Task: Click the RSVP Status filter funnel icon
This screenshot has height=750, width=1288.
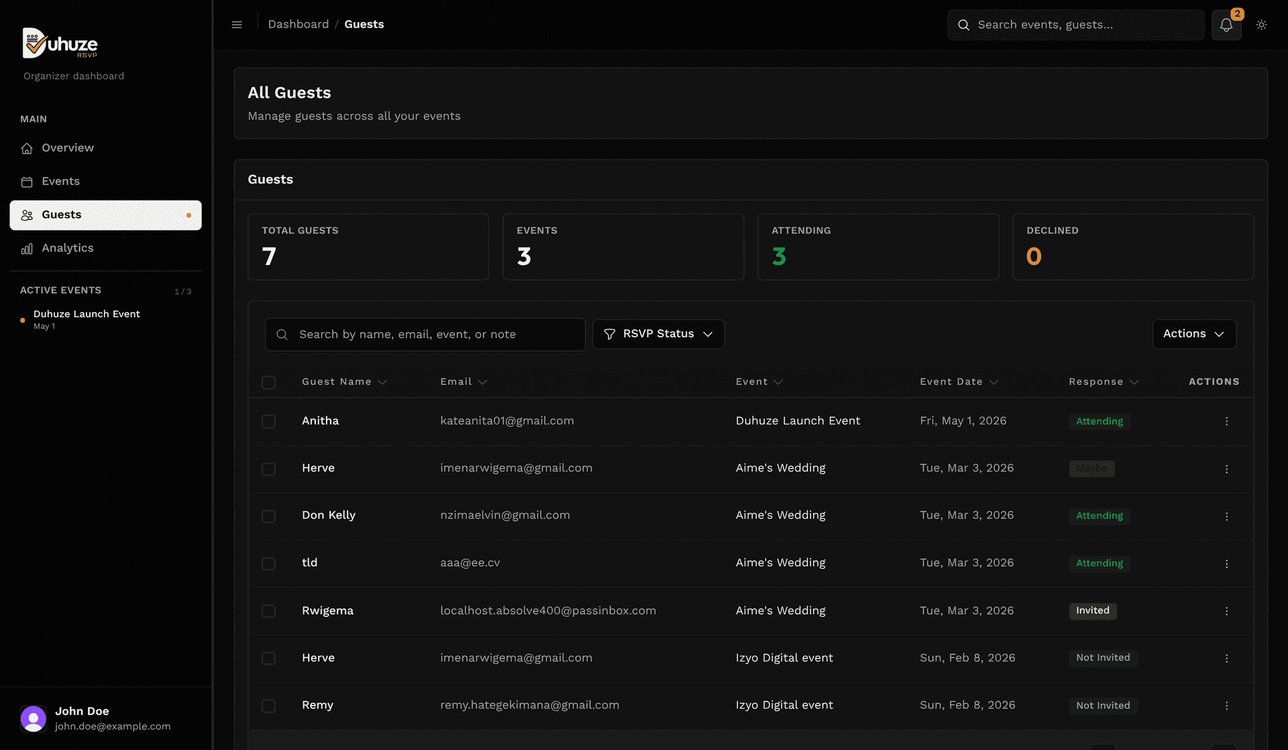Action: coord(609,334)
